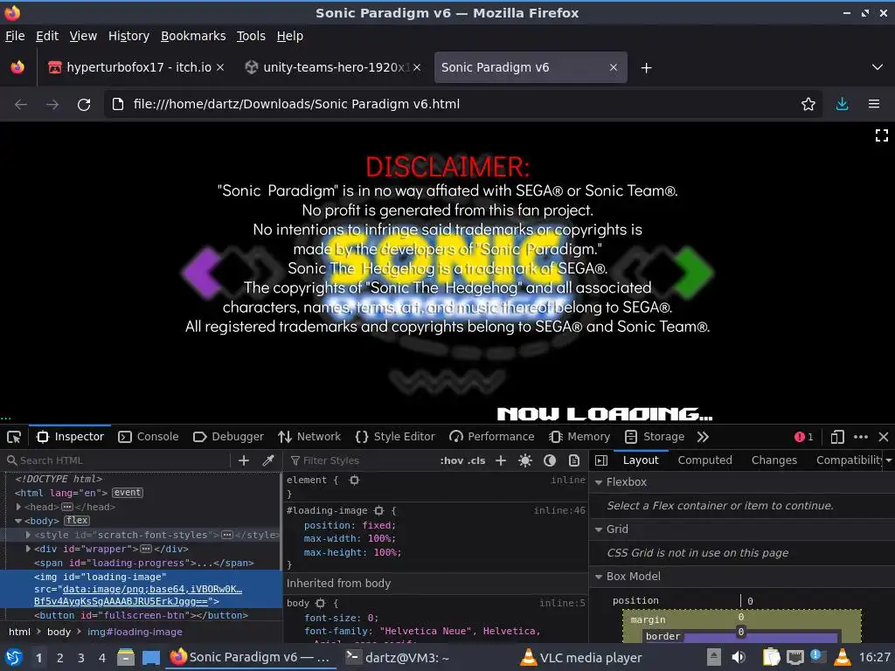Collapse the Grid section
Image resolution: width=895 pixels, height=671 pixels.
point(599,529)
